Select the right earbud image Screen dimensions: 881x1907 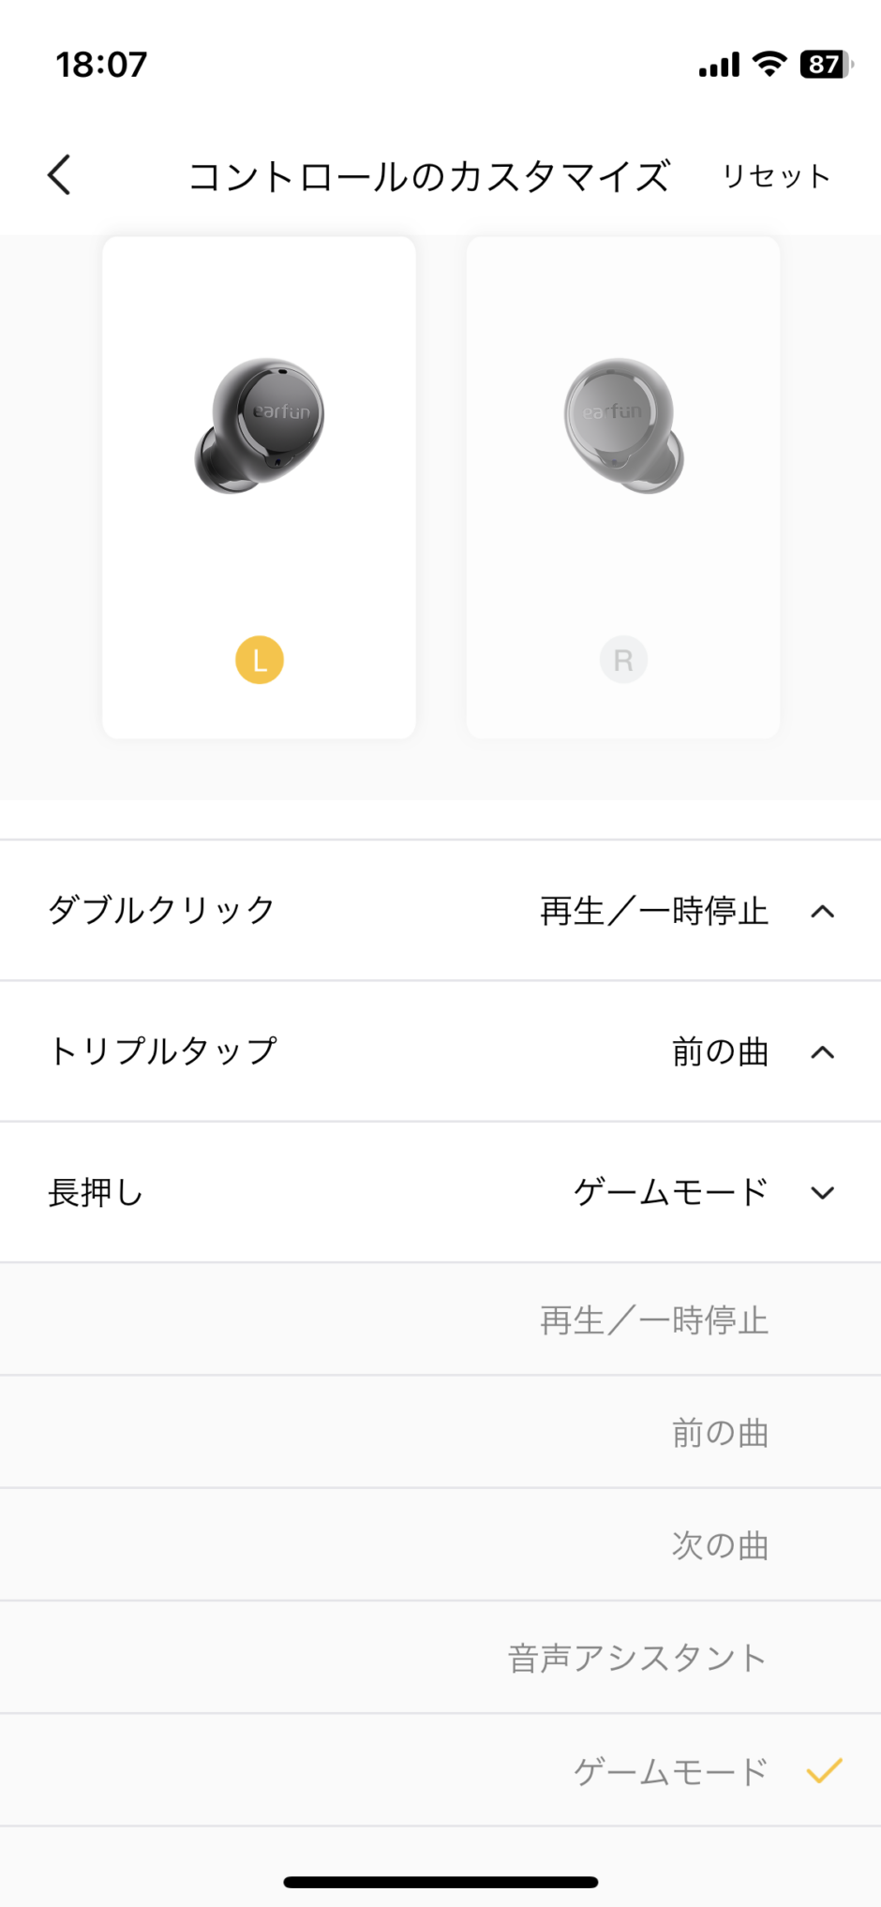[x=623, y=426]
